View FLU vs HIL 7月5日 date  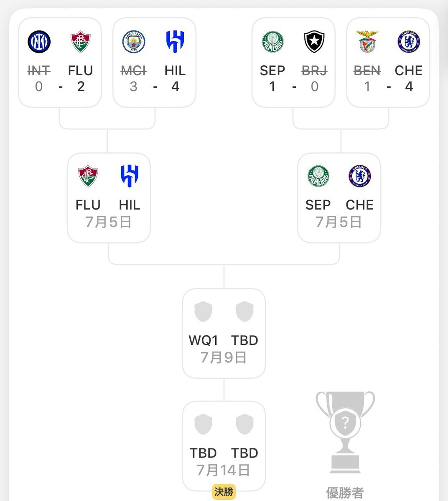(109, 222)
